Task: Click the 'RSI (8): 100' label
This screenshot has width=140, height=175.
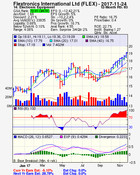Action: click(x=27, y=108)
